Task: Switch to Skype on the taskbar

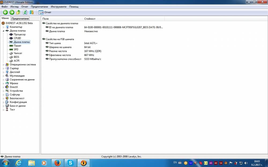Action: [x=70, y=163]
